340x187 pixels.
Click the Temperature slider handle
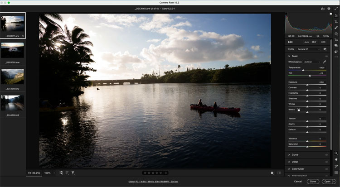click(x=303, y=70)
